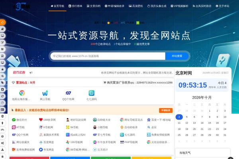Open the 必应 search link
Screen dimensions: 239x159
152,127
